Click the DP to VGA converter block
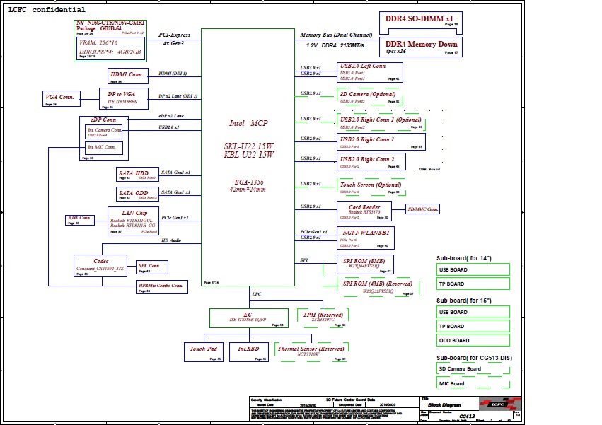This screenshot has height=425, width=602. click(x=127, y=98)
